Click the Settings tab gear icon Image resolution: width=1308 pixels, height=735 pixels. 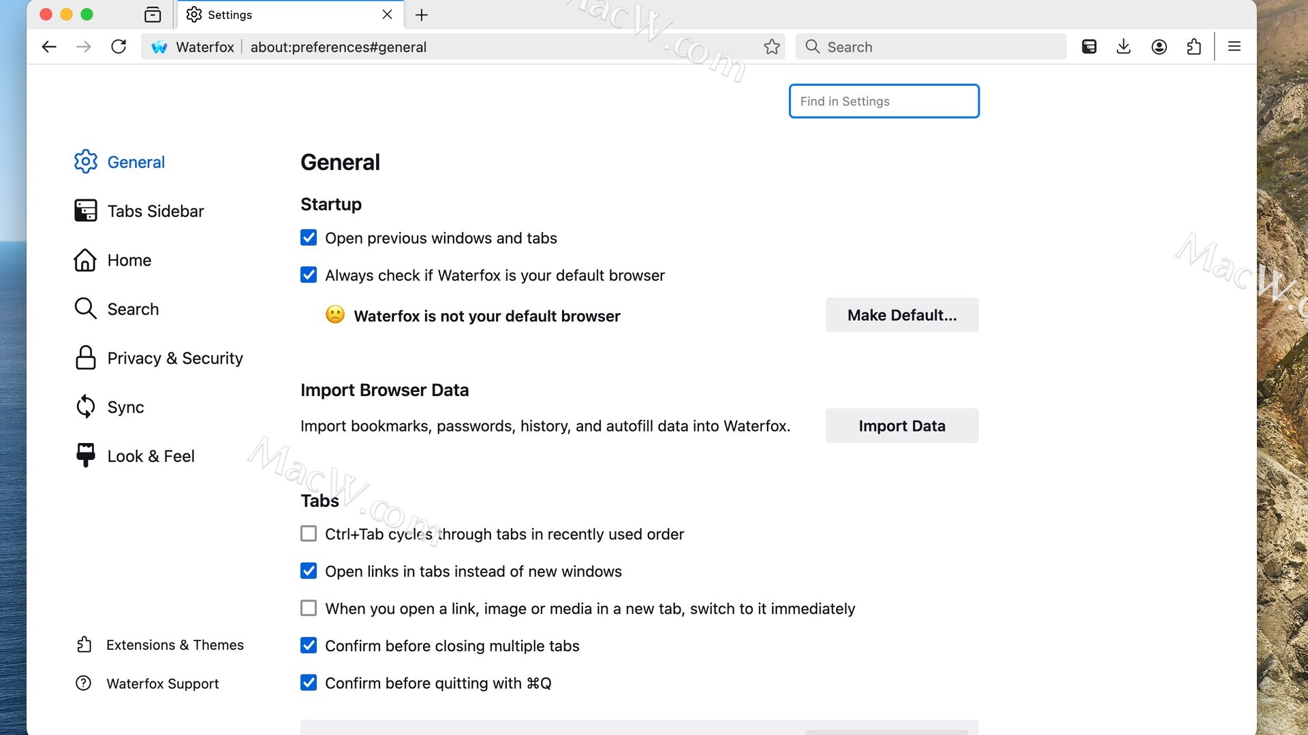pyautogui.click(x=194, y=14)
